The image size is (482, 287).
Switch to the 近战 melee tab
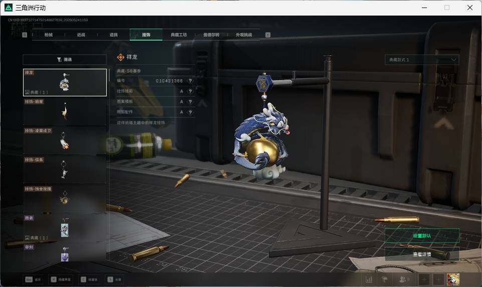tap(81, 35)
